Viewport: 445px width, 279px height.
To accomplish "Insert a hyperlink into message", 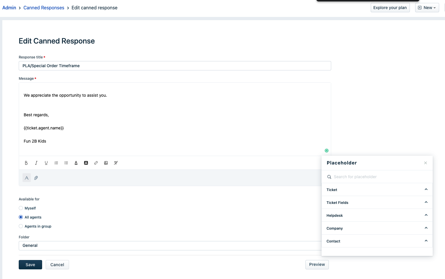I will pyautogui.click(x=96, y=163).
